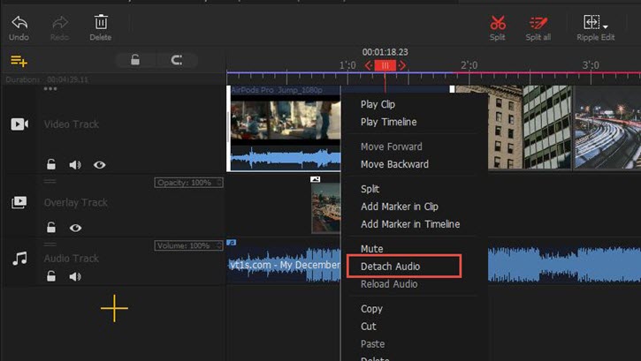
Task: Click the Undo arrow icon
Action: point(19,22)
